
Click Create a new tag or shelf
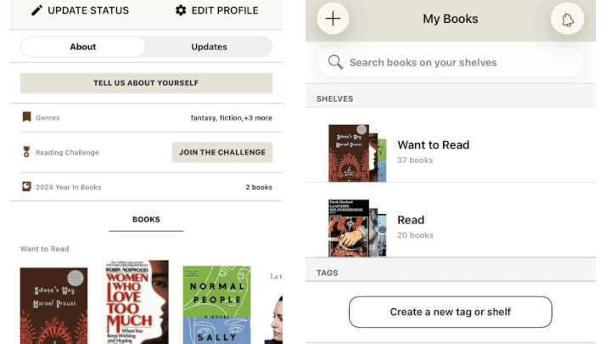pos(450,312)
